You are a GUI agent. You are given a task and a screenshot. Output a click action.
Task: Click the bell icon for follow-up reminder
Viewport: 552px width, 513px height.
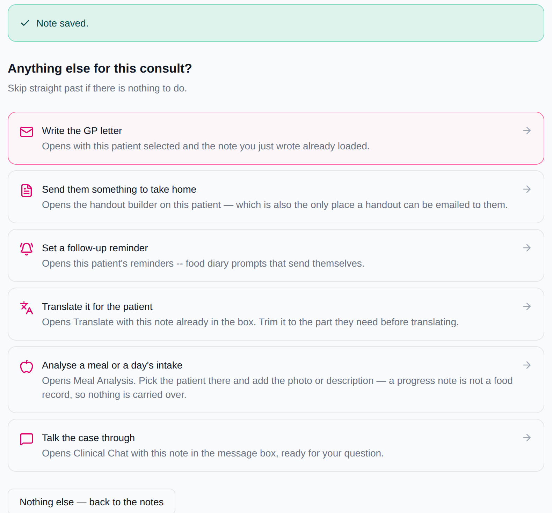(x=27, y=249)
